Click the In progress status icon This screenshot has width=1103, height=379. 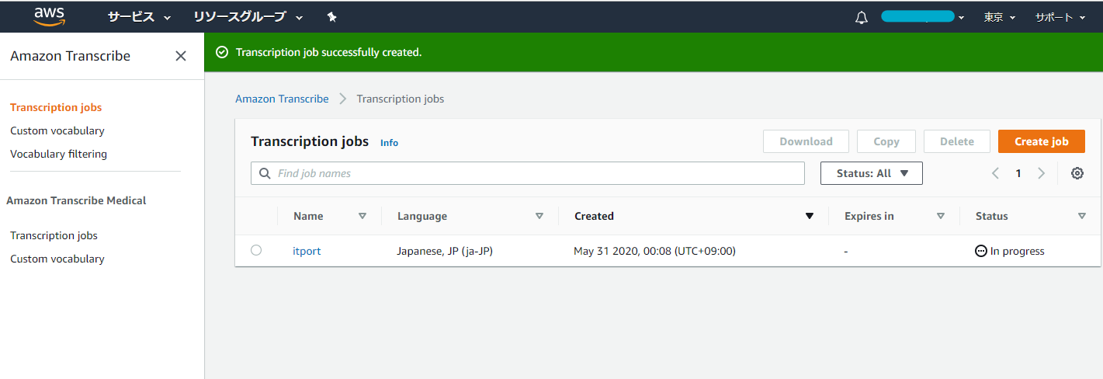pyautogui.click(x=981, y=251)
